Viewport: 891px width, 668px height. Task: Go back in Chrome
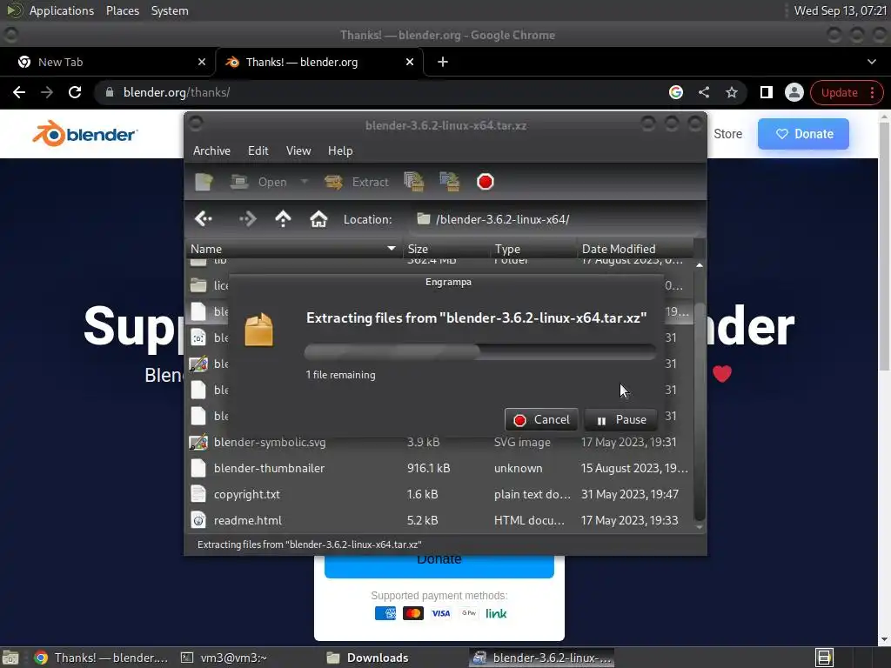(19, 92)
